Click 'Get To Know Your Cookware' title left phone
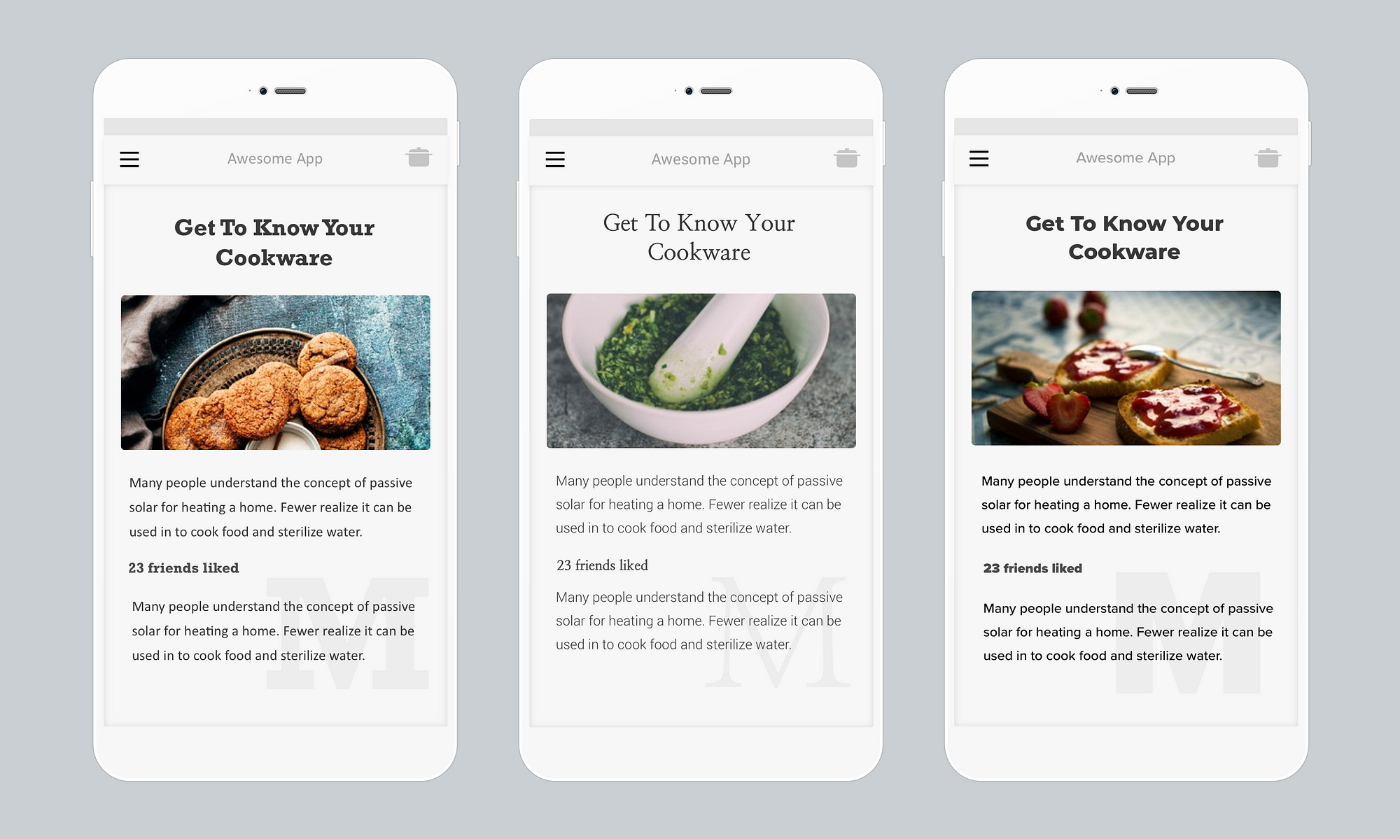 [274, 240]
